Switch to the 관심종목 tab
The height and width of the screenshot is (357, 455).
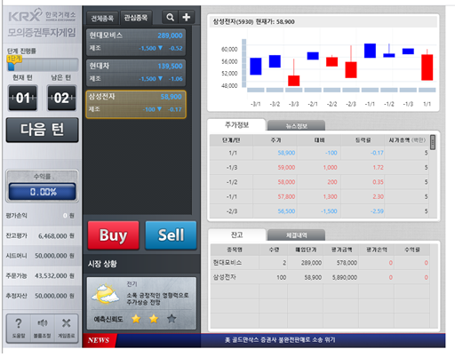[136, 18]
